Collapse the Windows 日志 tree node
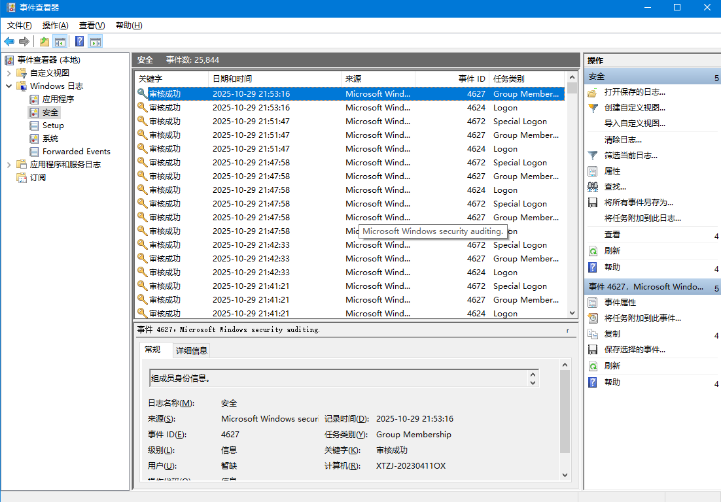The height and width of the screenshot is (502, 721). 9,86
